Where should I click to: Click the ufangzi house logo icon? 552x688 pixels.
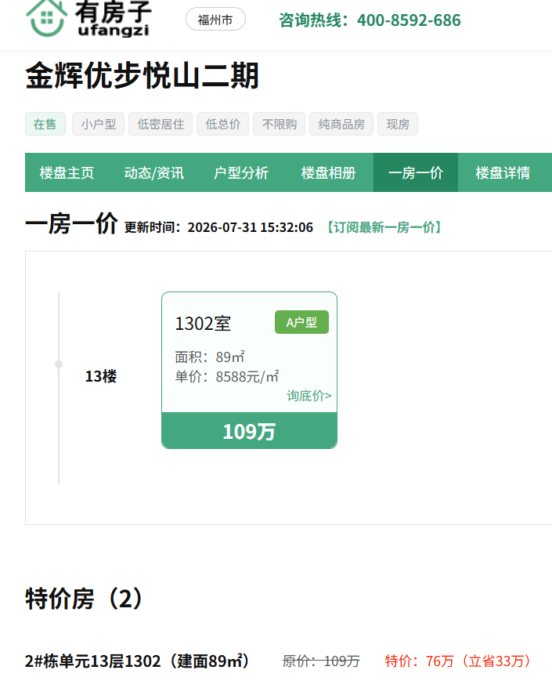(x=46, y=17)
